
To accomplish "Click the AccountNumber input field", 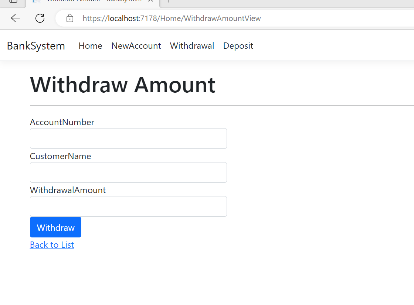I will [128, 138].
